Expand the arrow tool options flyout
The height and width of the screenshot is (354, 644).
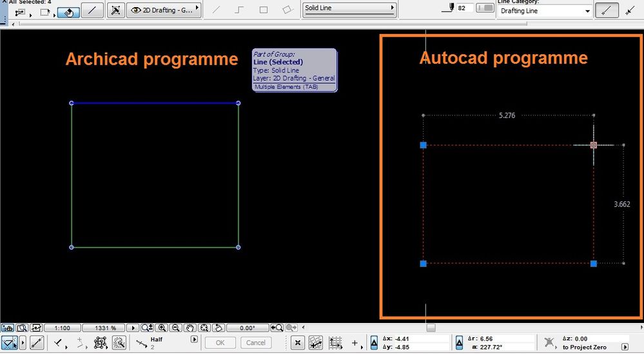[23, 342]
